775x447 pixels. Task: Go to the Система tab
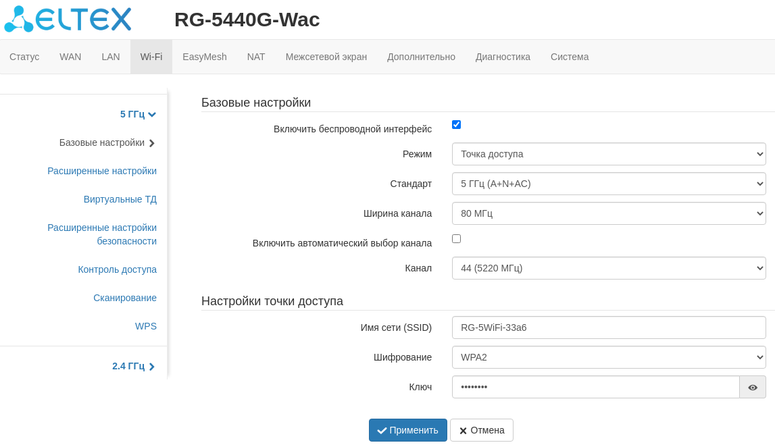tap(570, 57)
